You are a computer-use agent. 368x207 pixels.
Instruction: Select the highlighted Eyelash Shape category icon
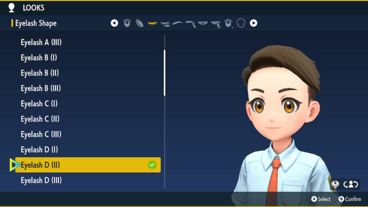(152, 23)
